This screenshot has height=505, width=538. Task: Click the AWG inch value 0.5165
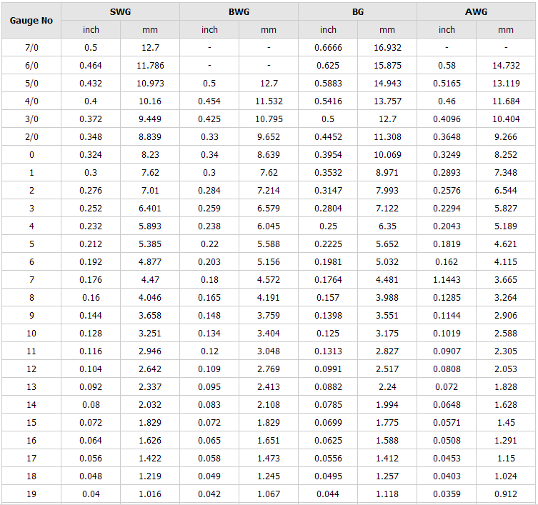[x=447, y=84]
